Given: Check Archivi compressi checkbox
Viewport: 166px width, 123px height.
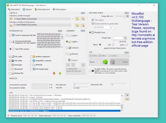Looking at the screenshot, I should 31,57.
